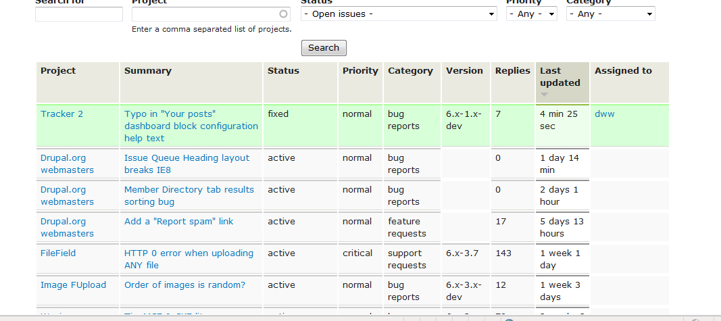Open 'HTTP 0 error when uploading ANY file'

189,259
